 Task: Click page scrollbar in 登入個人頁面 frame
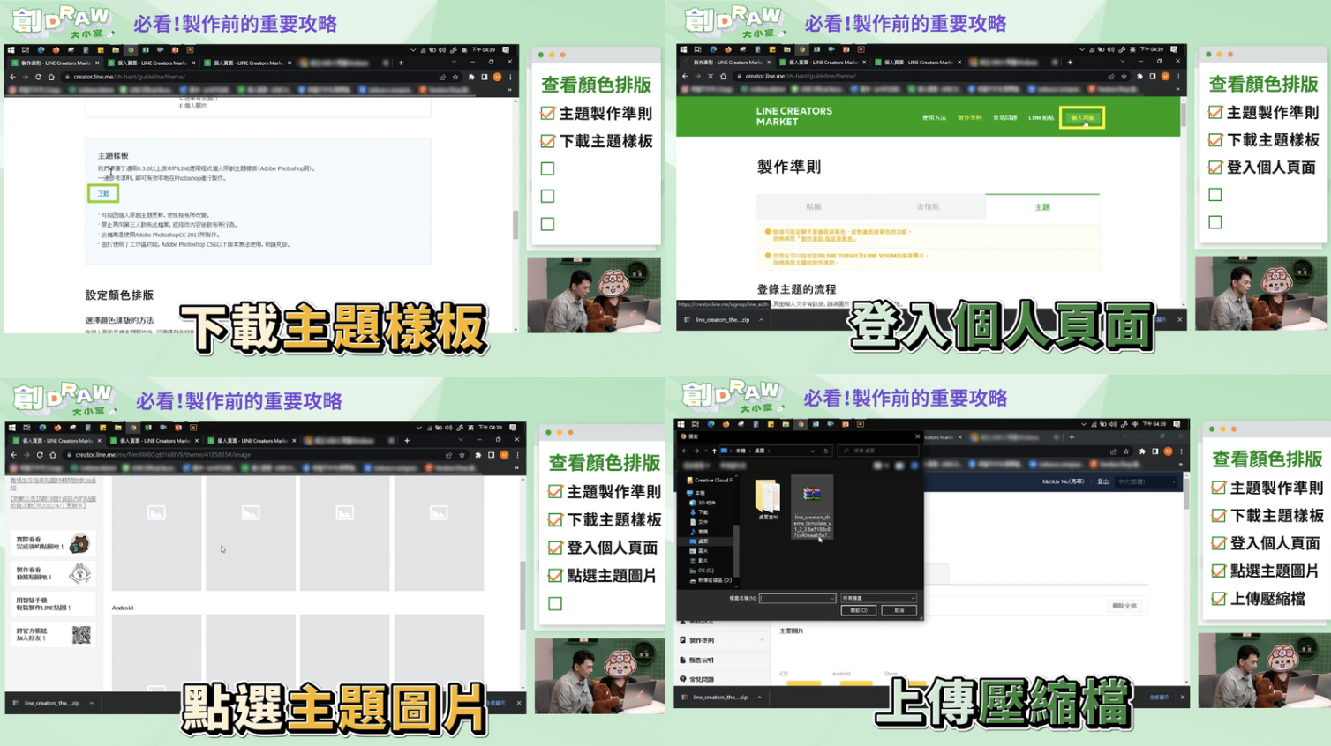tap(1183, 115)
